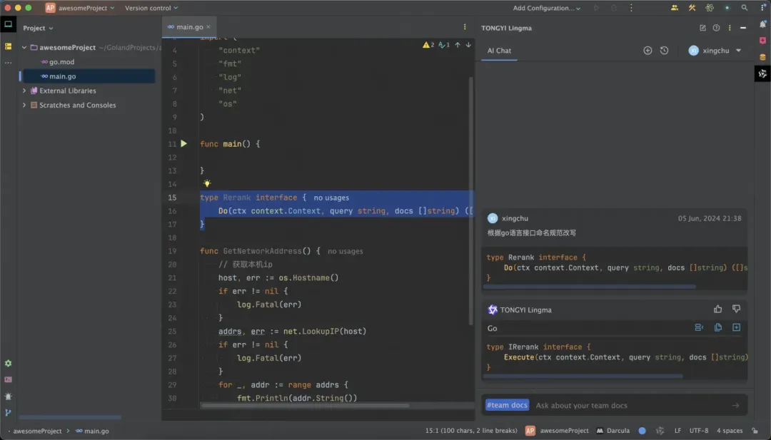Open the Project view selector dropdown
Viewport: 771px width, 440px height.
pyautogui.click(x=38, y=28)
